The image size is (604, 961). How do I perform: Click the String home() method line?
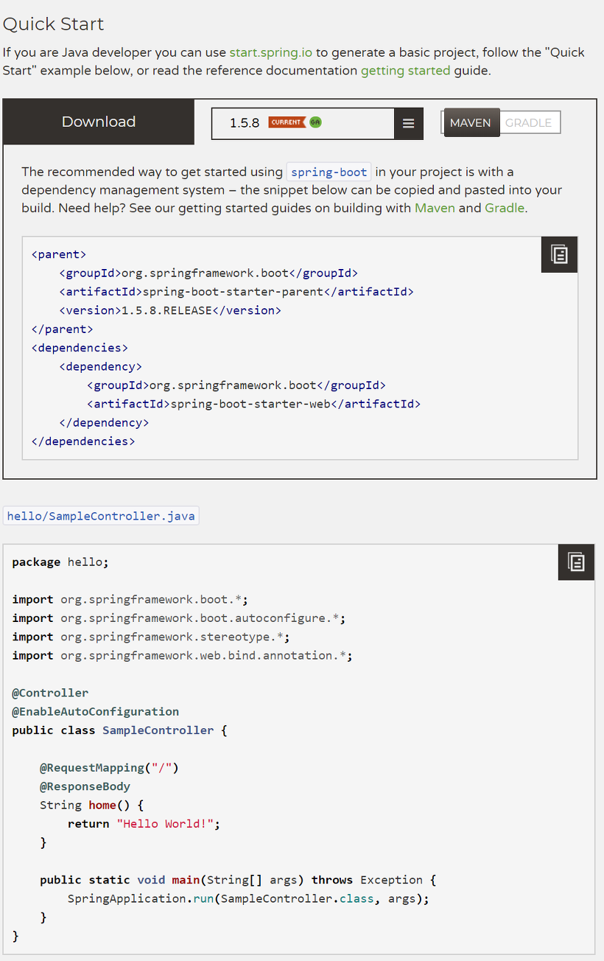pos(92,806)
